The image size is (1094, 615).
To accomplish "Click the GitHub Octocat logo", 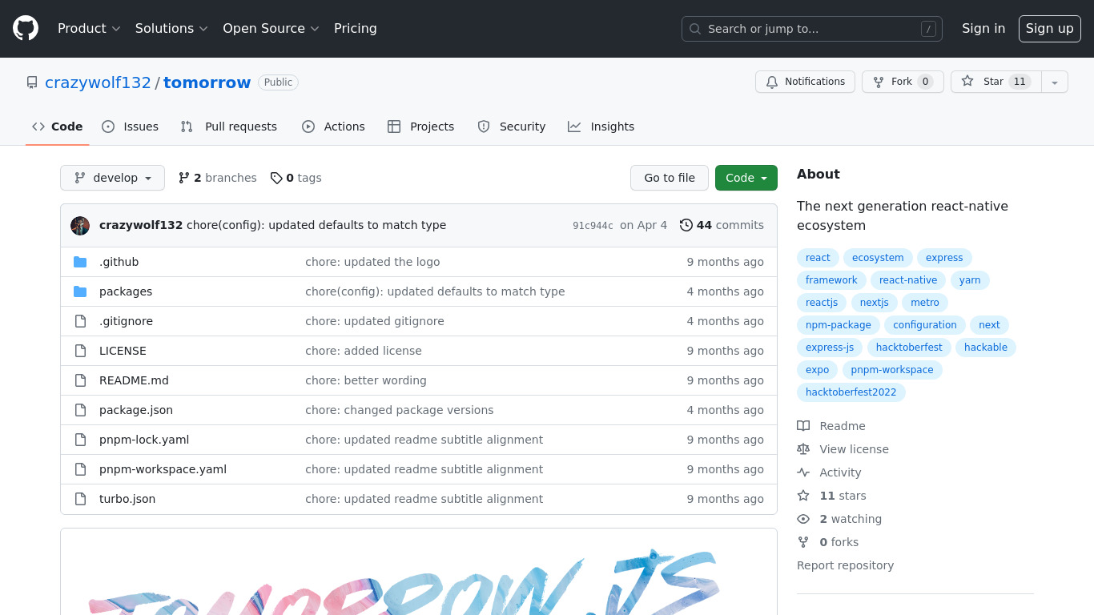I will pyautogui.click(x=26, y=29).
